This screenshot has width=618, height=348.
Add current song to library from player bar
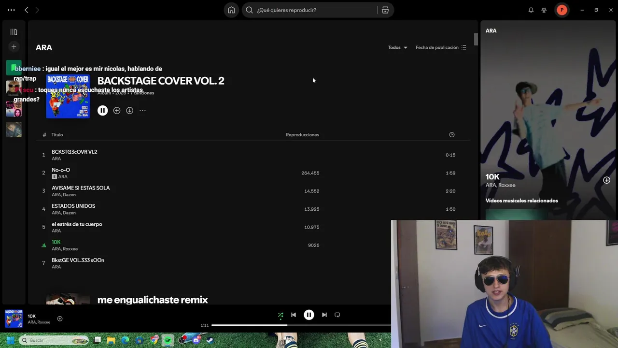click(x=60, y=319)
